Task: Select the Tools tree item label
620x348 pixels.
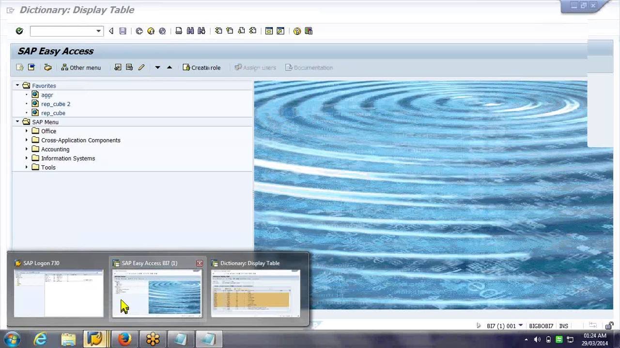Action: (x=48, y=168)
